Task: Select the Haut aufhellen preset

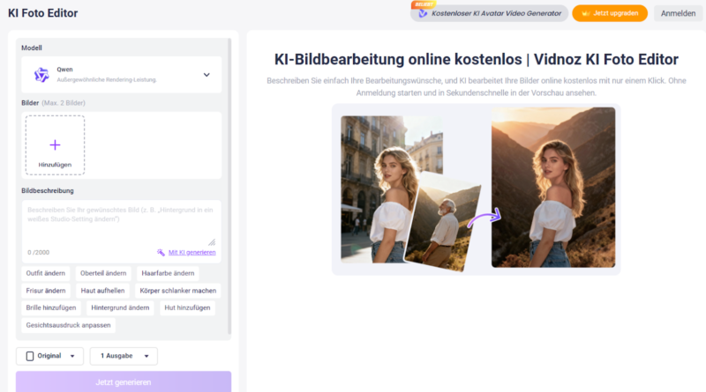Action: click(102, 291)
